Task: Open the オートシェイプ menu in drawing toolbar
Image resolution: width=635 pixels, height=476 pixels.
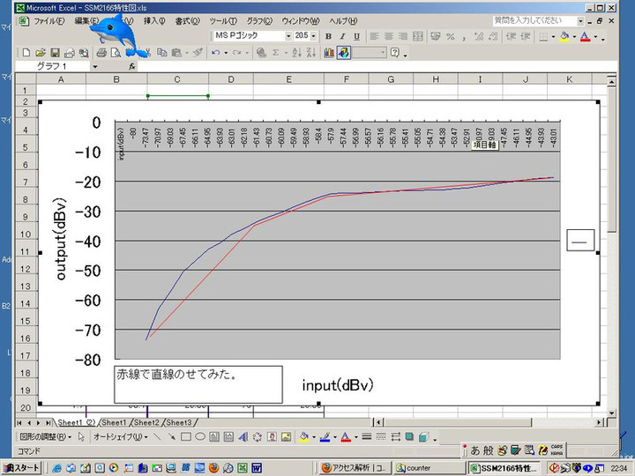Action: (x=117, y=436)
